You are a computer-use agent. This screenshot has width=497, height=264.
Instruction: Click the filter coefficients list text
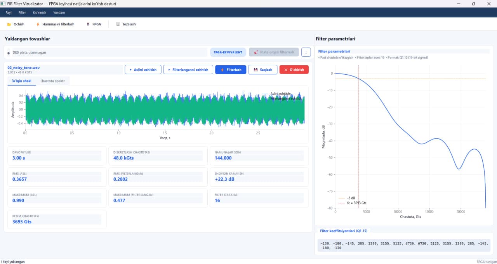pos(404,245)
